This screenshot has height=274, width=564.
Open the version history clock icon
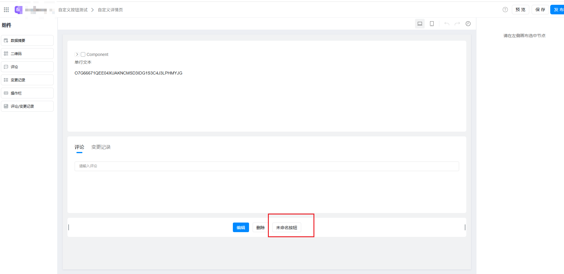pyautogui.click(x=468, y=24)
